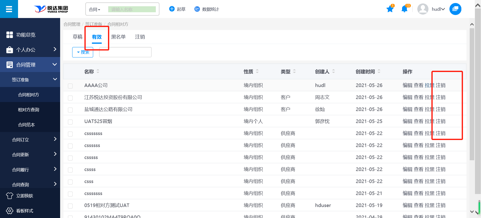Open the favorites star icon
Image resolution: width=481 pixels, height=218 pixels.
click(x=390, y=9)
